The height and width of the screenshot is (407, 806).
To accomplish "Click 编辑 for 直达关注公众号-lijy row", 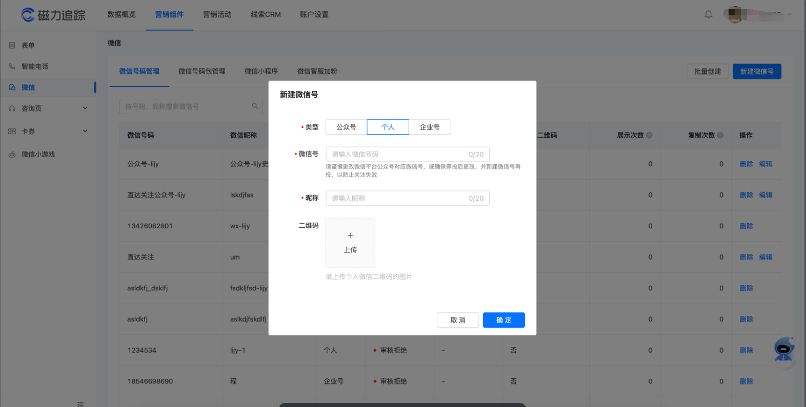I will pyautogui.click(x=765, y=195).
